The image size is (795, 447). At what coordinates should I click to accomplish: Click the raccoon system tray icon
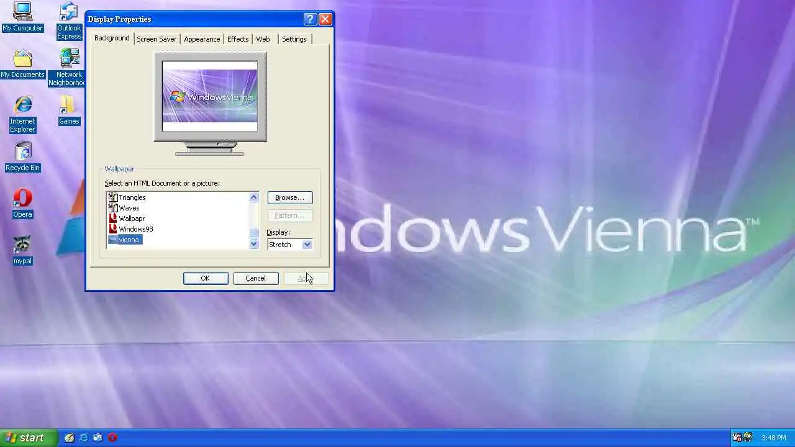(x=748, y=438)
